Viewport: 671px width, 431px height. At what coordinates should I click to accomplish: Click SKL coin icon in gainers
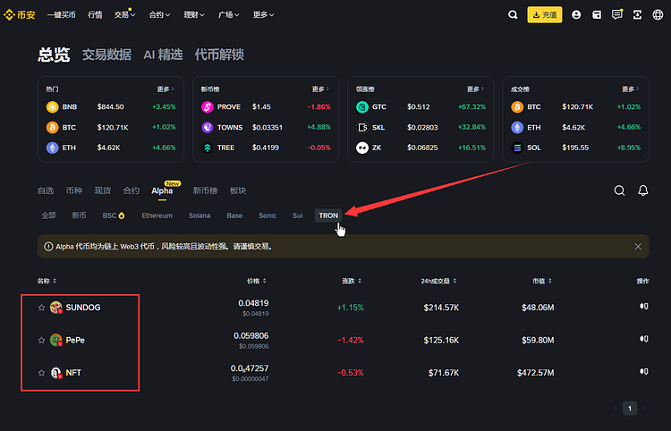[362, 127]
